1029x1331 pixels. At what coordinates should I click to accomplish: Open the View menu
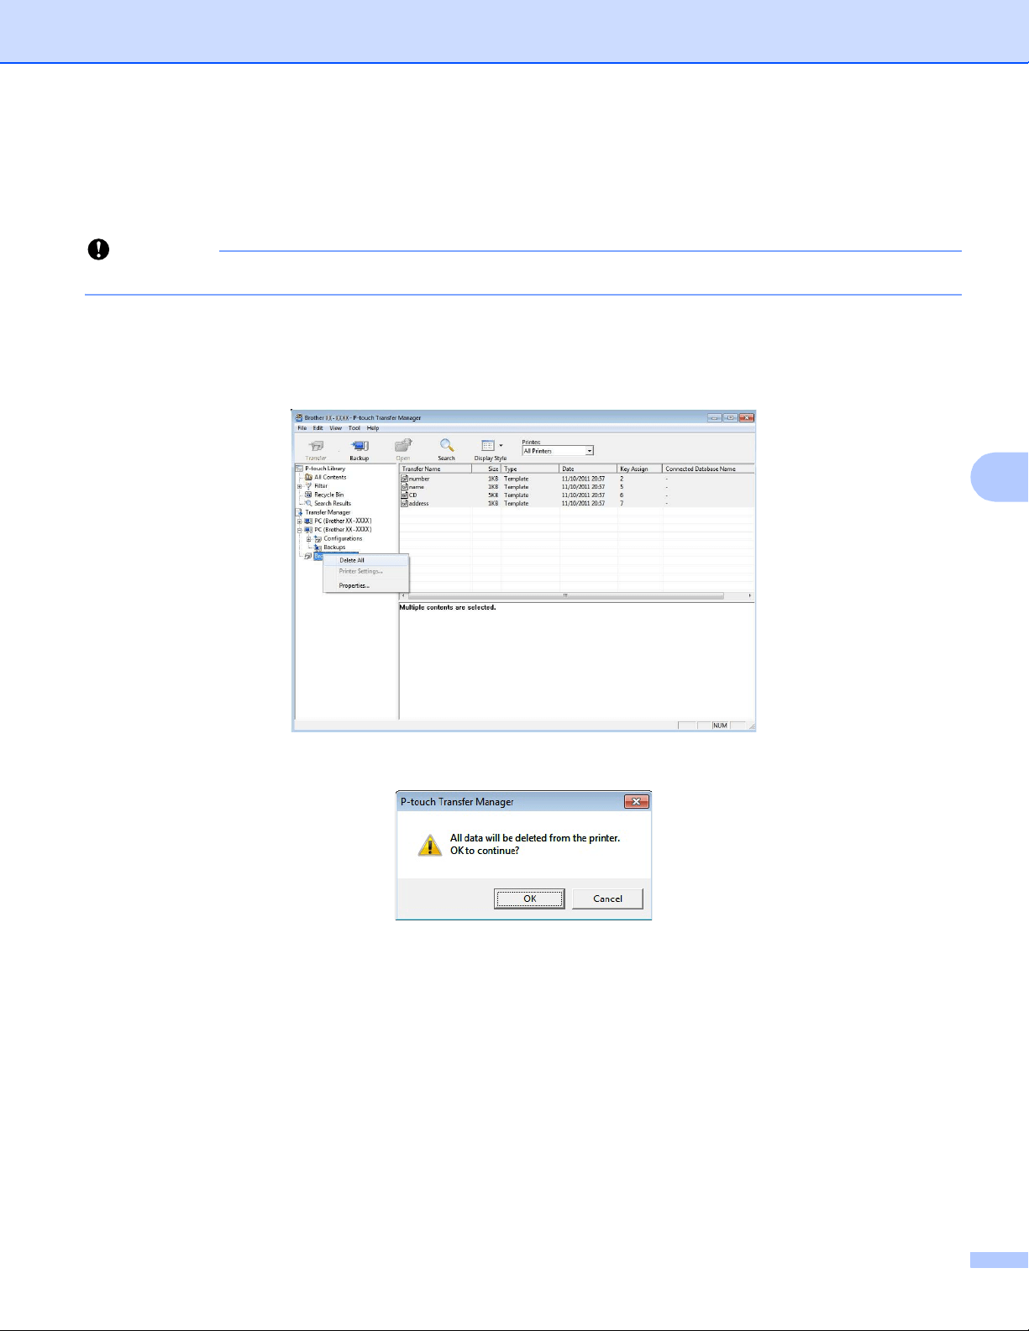(335, 428)
